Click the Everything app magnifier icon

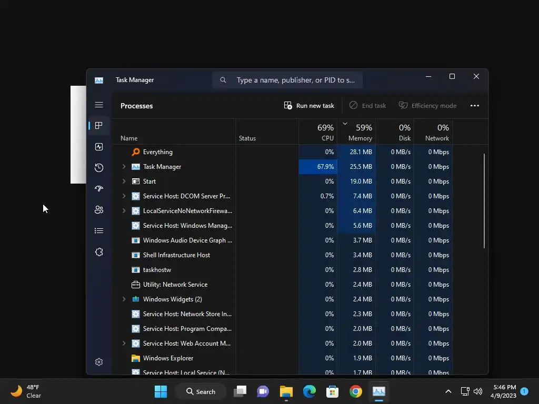[136, 152]
